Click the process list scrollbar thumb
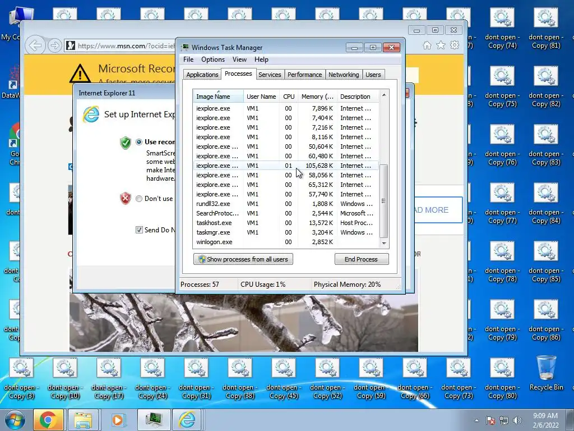574x431 pixels. (x=383, y=201)
